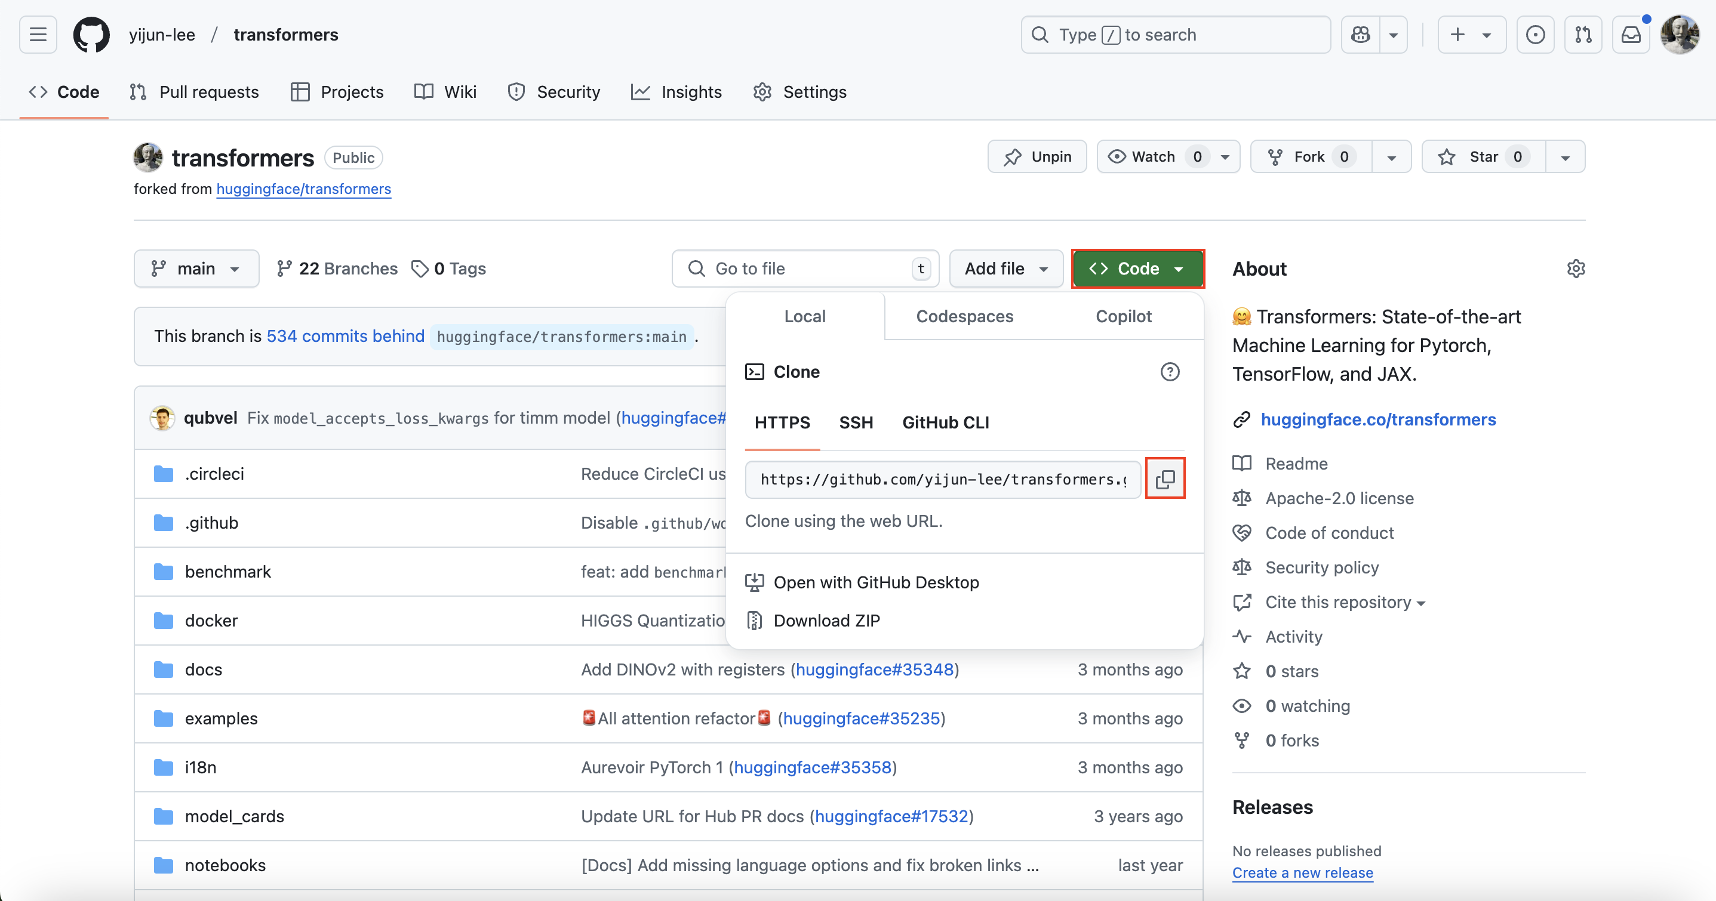Screen dimensions: 1716x901
Task: Switch to the Codespaces tab
Action: click(x=965, y=316)
